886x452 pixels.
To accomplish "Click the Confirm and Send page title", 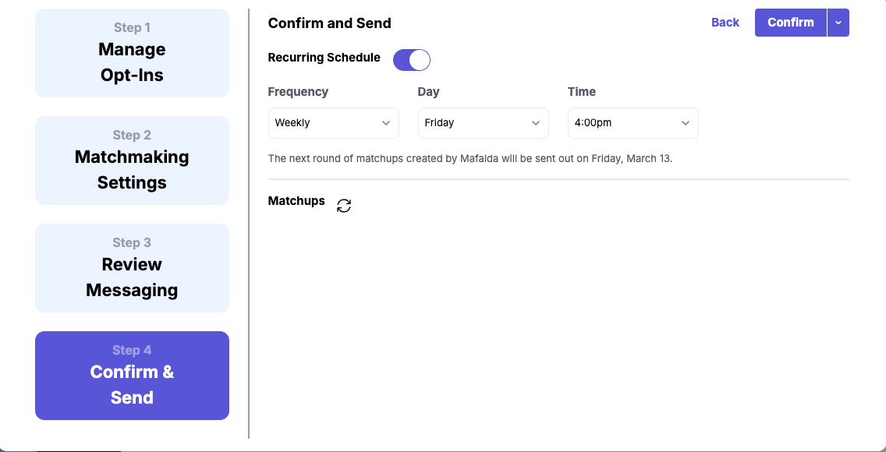I will 329,23.
